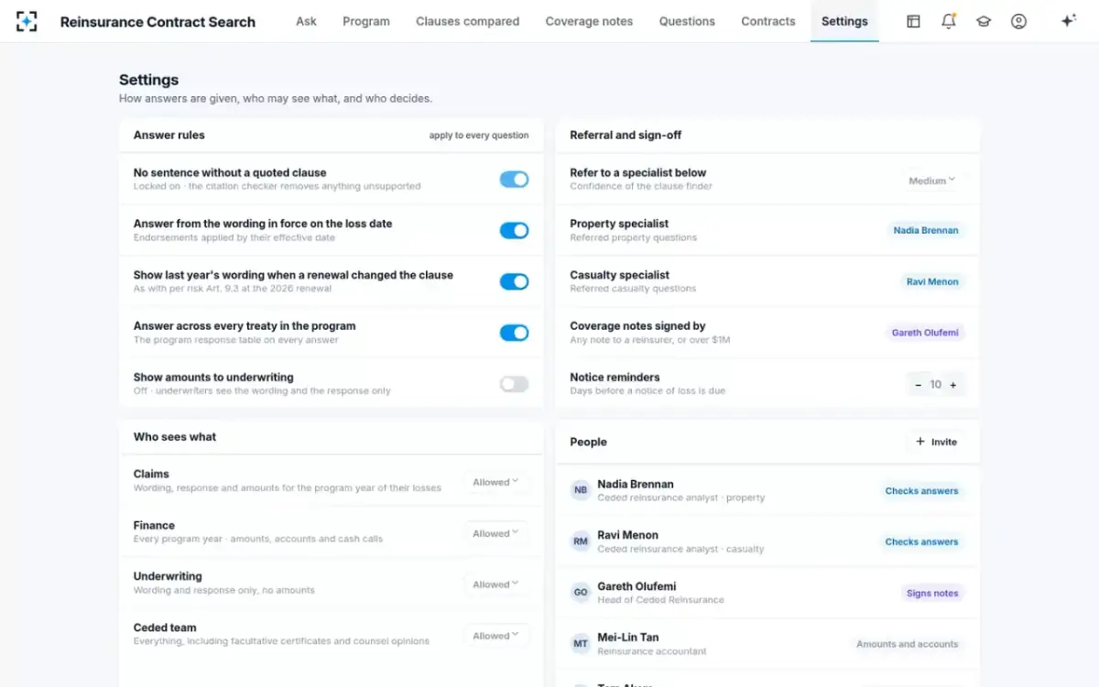Change Coverage notes signer Gareth Olufemi chip

tap(925, 333)
